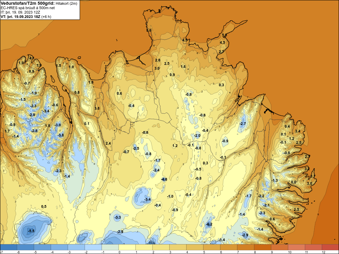This screenshot has height=254, width=339.
Task: Click the pale yellow legend swatch between 0 and 1
Action: click(x=127, y=247)
